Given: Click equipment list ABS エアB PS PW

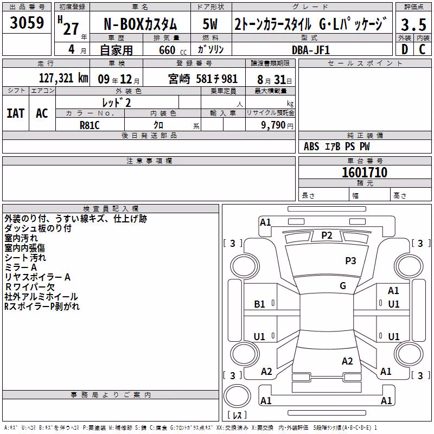Looking at the screenshot, I should (x=336, y=146).
